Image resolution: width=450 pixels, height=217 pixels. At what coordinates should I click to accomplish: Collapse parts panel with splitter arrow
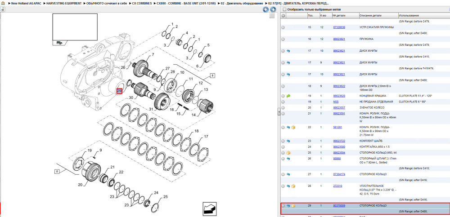[x=279, y=113]
